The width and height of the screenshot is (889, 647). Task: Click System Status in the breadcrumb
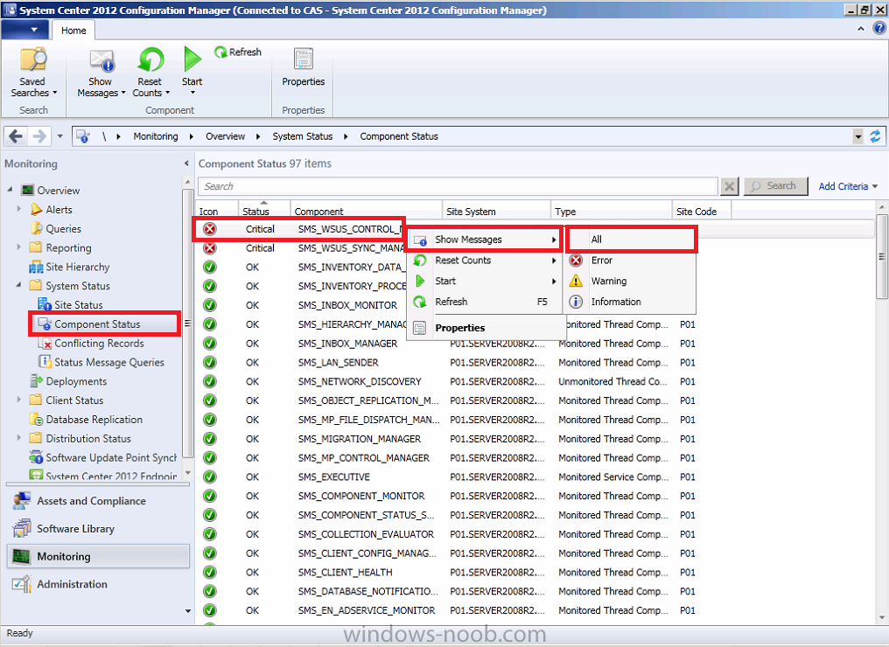click(302, 136)
